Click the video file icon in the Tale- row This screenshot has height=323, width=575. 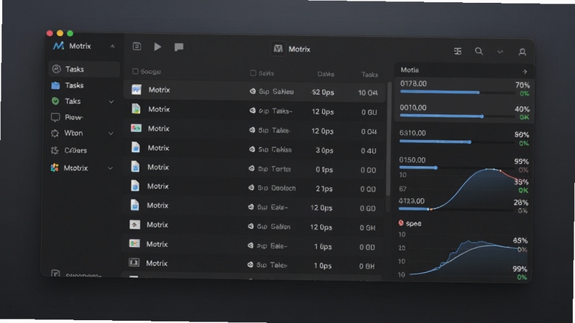pyautogui.click(x=134, y=263)
